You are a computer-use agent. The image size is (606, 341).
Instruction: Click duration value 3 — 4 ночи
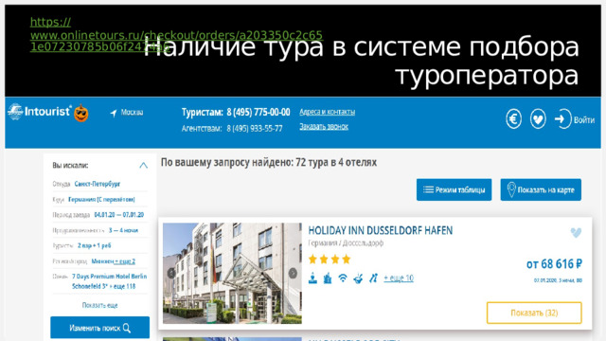coord(123,230)
